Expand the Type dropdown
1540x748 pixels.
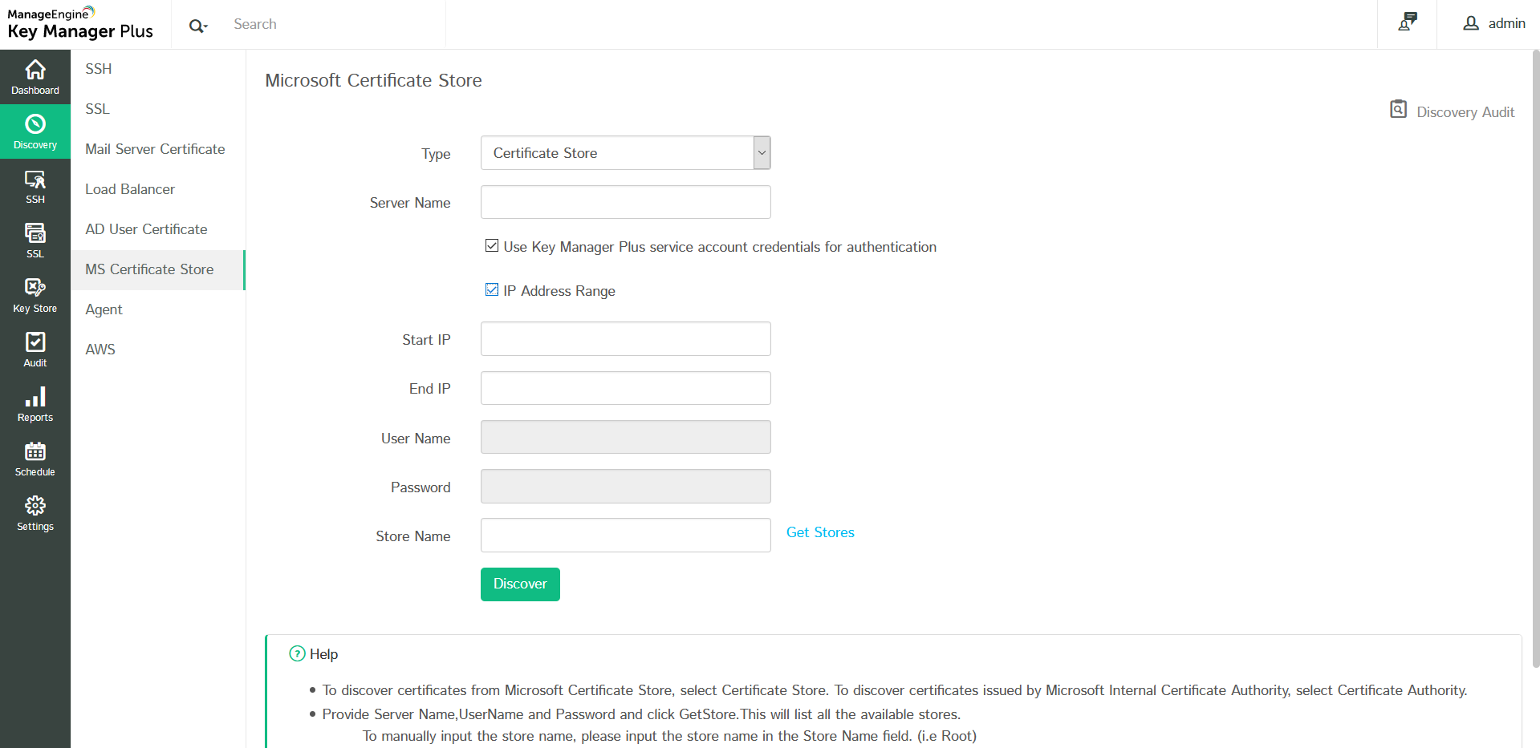(x=762, y=153)
